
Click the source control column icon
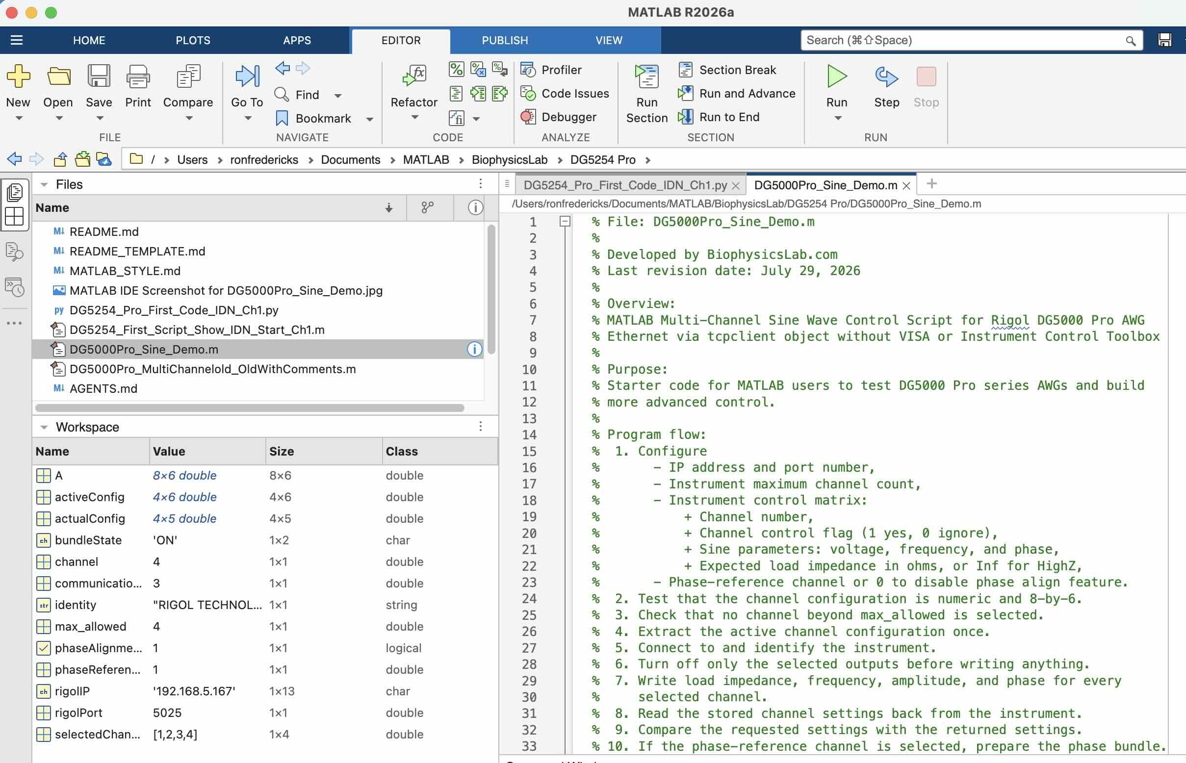pyautogui.click(x=427, y=207)
